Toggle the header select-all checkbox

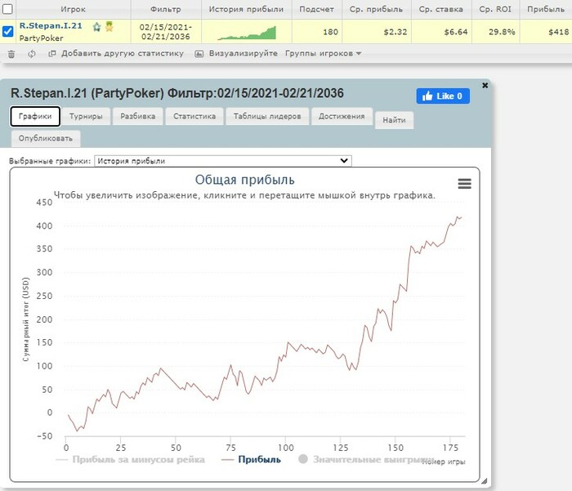[7, 9]
